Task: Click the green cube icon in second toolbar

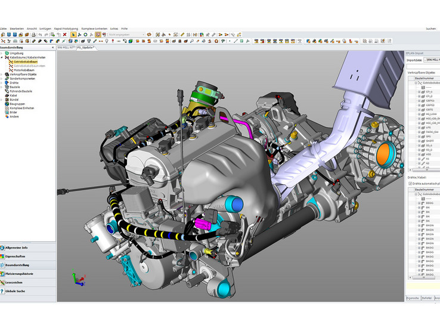Action: click(x=131, y=41)
